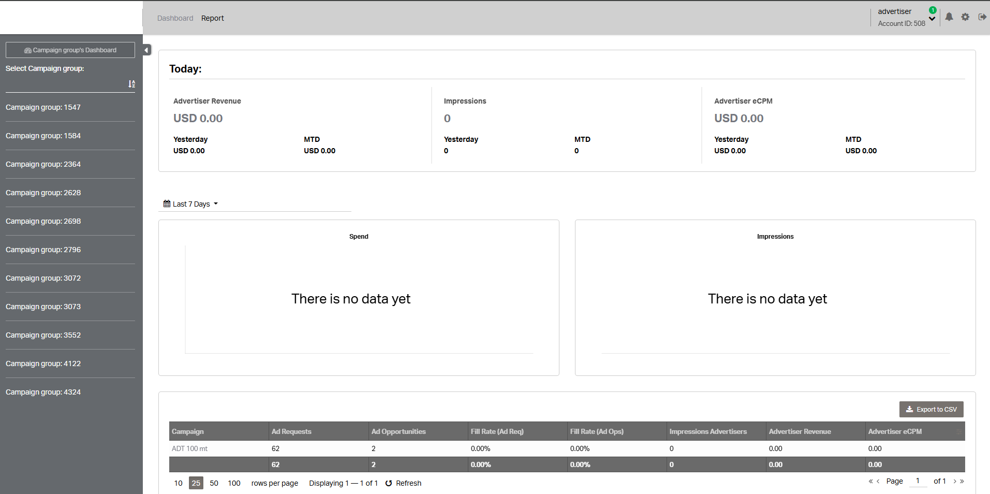Image resolution: width=990 pixels, height=494 pixels.
Task: Select Campaign group: 4324
Action: (x=43, y=392)
